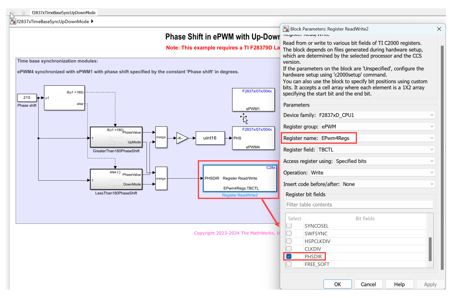Image resolution: width=452 pixels, height=298 pixels.
Task: Enable the CLKDIV bit field checkbox
Action: tap(289, 248)
